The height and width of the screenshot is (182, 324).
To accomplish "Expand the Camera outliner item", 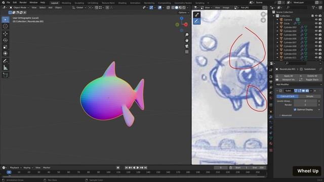I will [x=277, y=20].
